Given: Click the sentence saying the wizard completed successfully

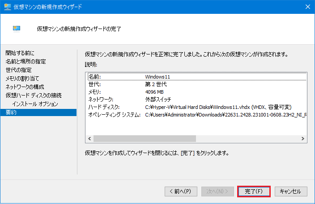Looking at the screenshot, I should tap(187, 54).
